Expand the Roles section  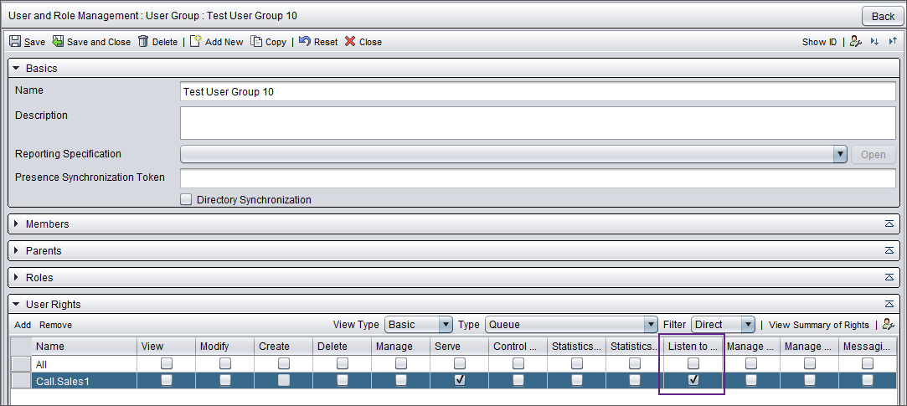(x=16, y=278)
